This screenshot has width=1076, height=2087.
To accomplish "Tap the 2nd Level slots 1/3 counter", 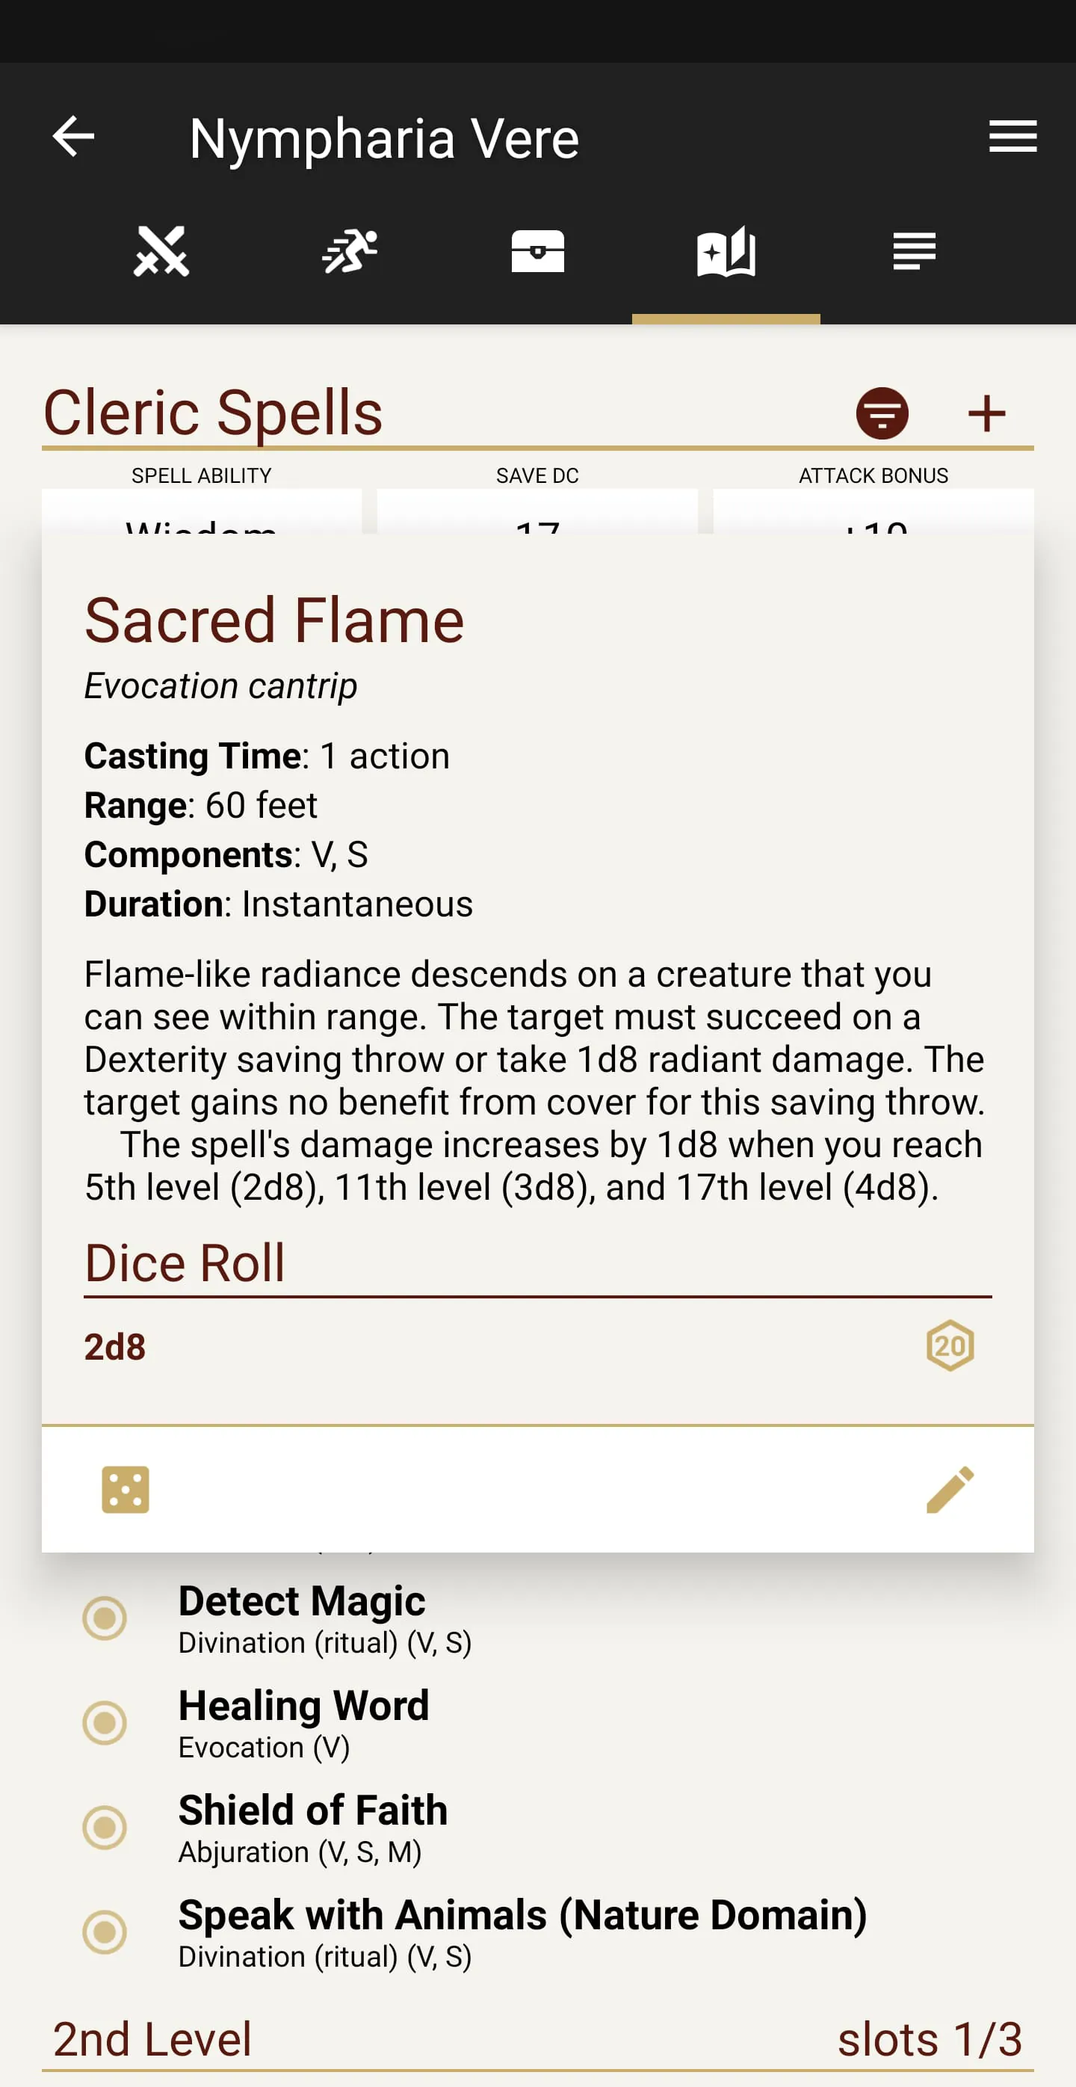I will [930, 2039].
